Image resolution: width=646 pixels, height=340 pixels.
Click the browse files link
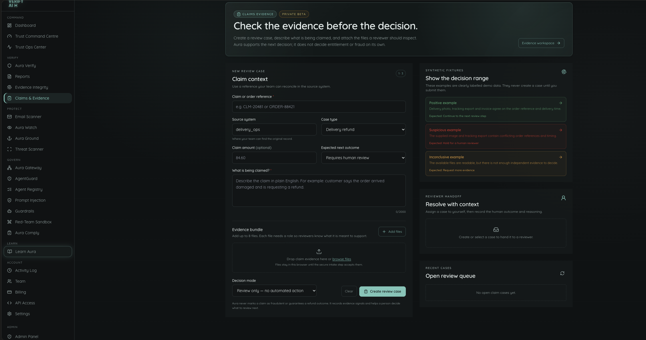(342, 259)
